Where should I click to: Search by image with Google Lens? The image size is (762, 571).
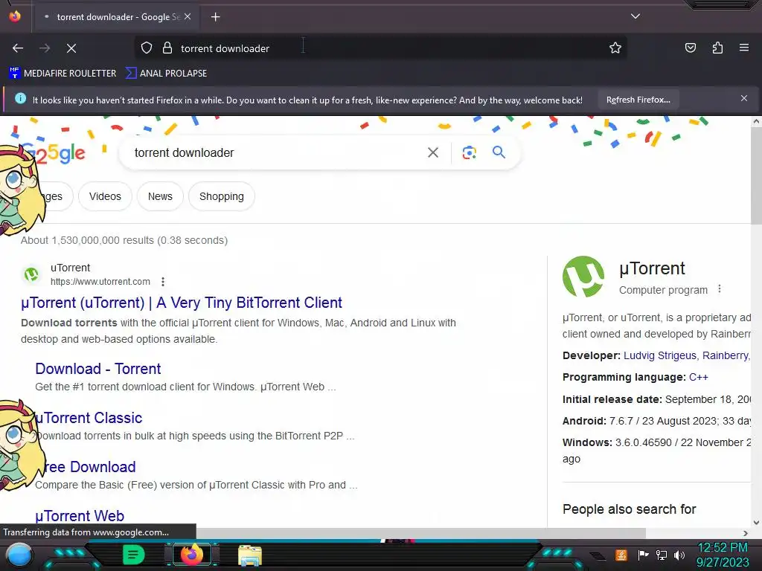tap(469, 153)
